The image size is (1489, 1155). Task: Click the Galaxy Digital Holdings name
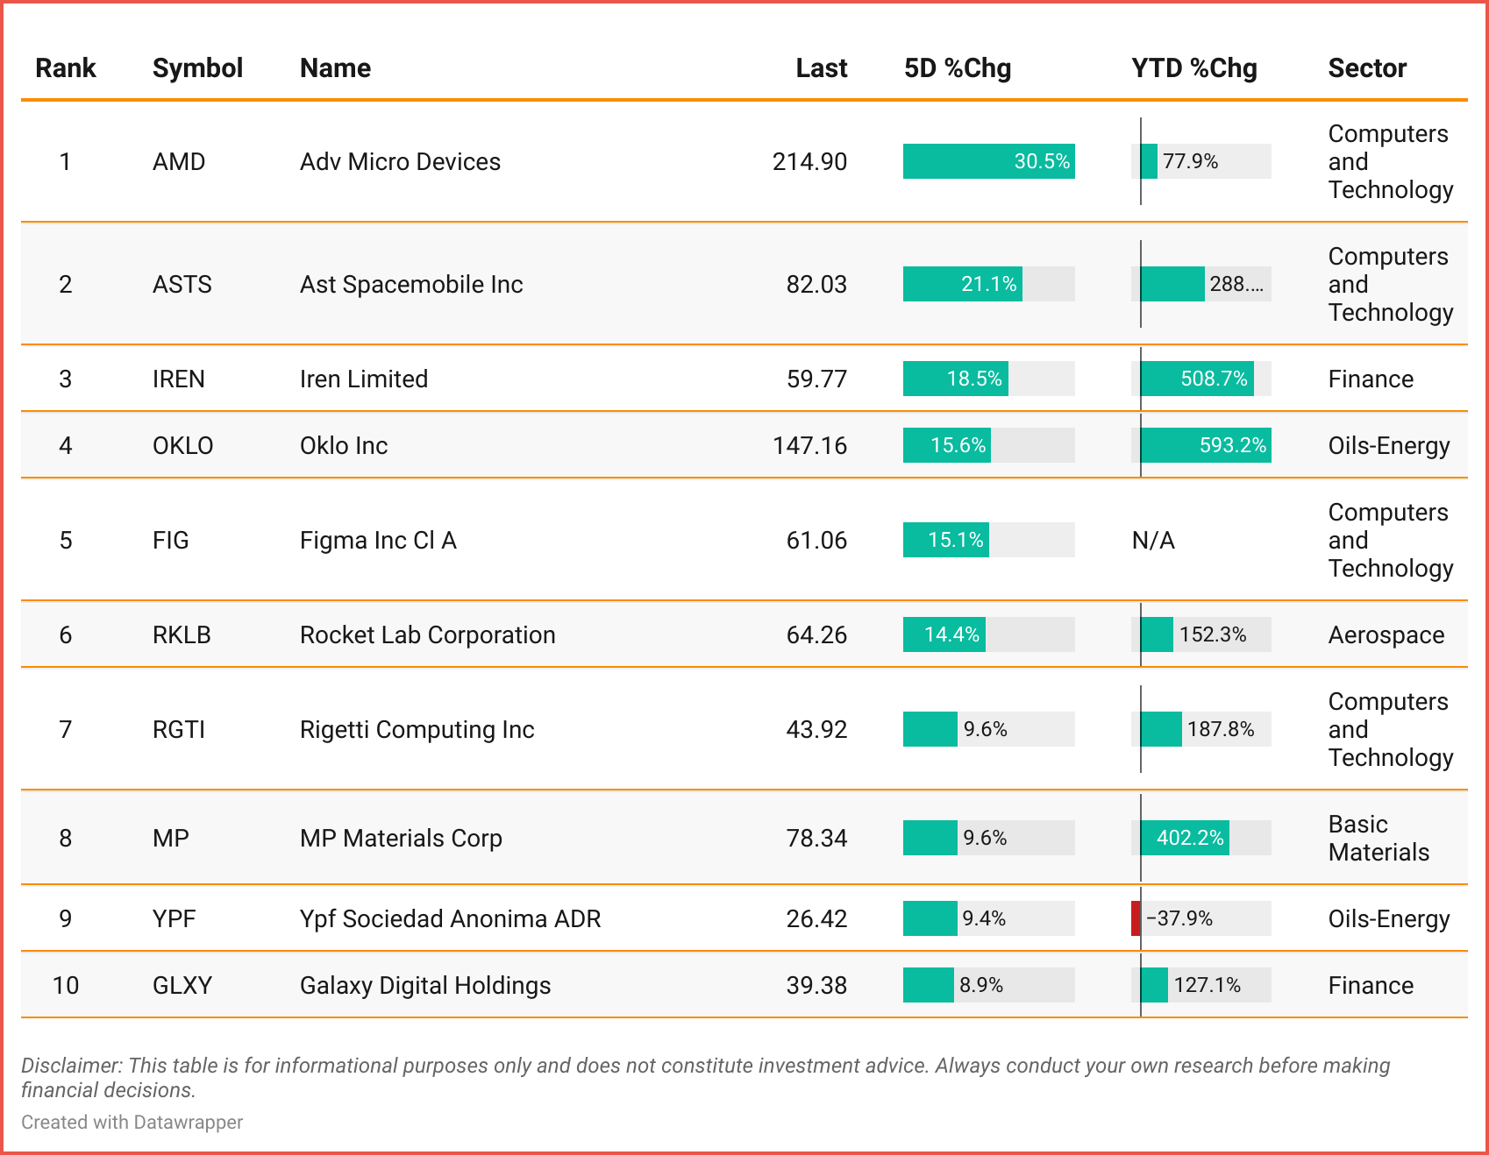click(424, 986)
